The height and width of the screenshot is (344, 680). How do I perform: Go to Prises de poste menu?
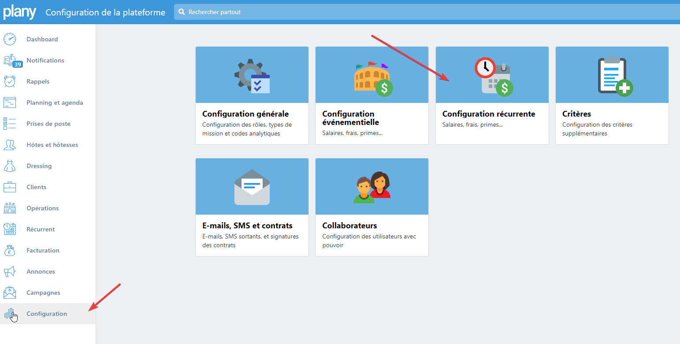pyautogui.click(x=48, y=124)
